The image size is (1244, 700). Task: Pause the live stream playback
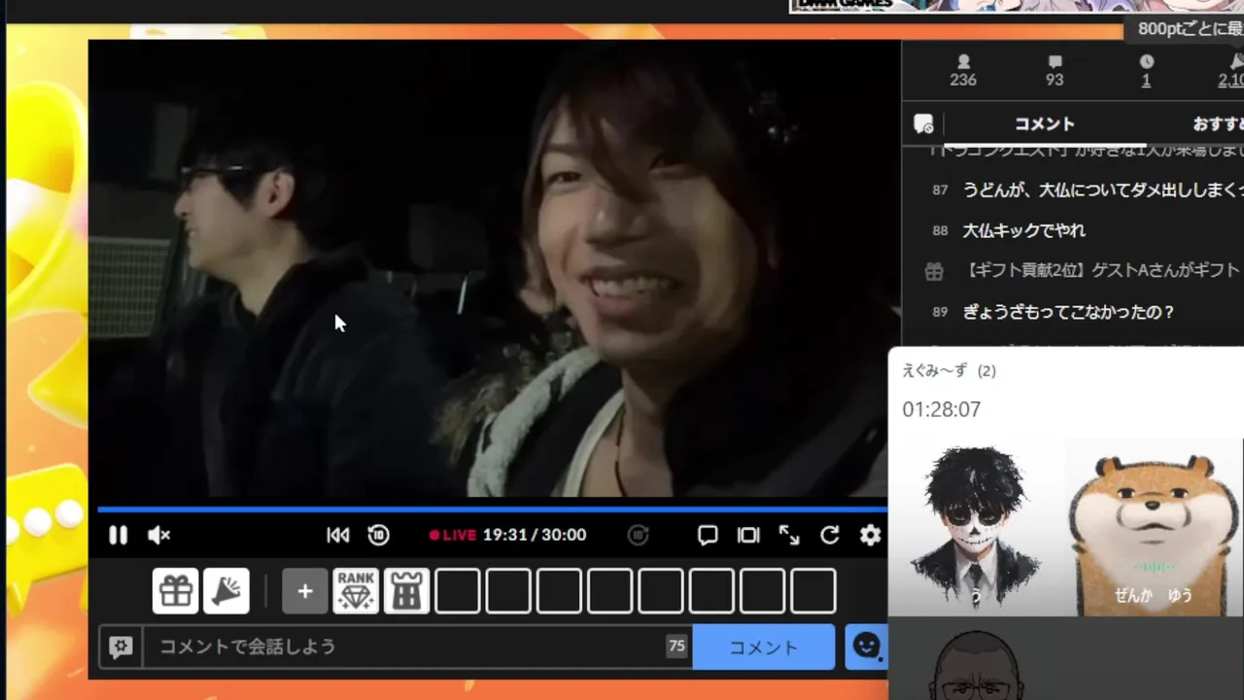coord(118,535)
